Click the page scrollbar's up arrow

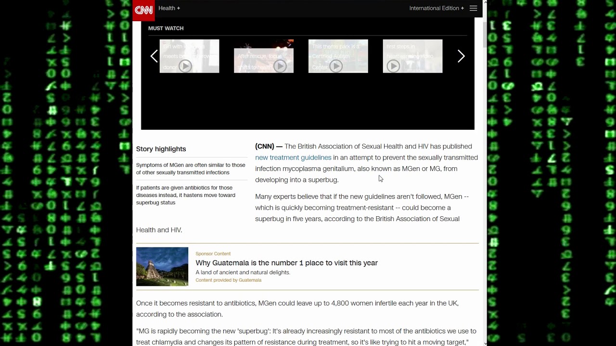485,3
